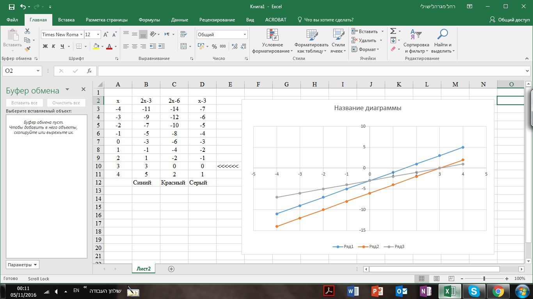Click the insert function fx icon
533x299 pixels.
[x=89, y=71]
